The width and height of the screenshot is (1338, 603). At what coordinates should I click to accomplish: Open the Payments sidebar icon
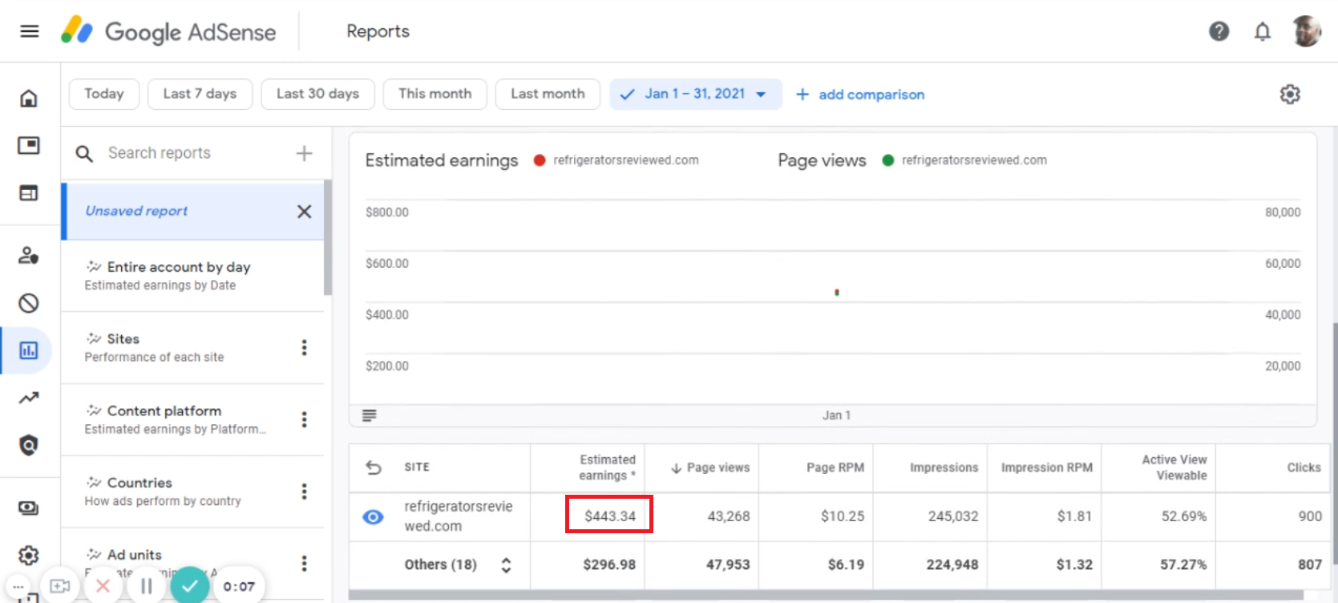pos(29,508)
